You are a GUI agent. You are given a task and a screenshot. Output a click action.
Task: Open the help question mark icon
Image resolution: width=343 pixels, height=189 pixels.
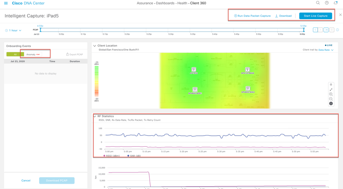point(327,3)
